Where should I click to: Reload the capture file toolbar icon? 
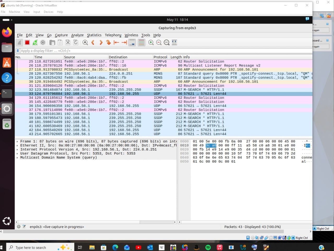point(76,42)
